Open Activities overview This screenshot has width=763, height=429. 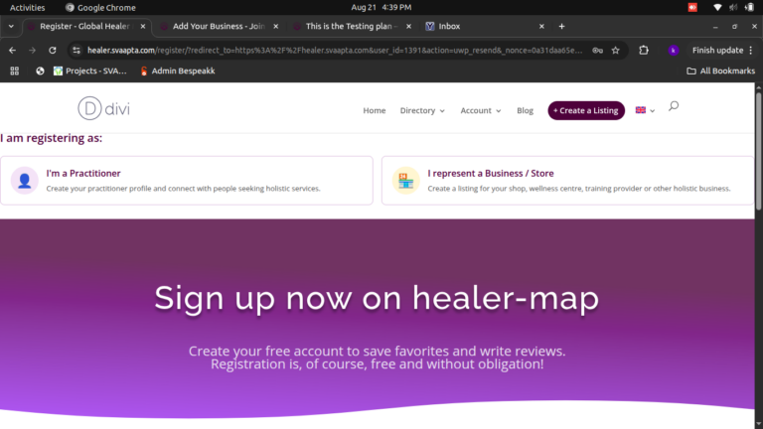pyautogui.click(x=27, y=7)
